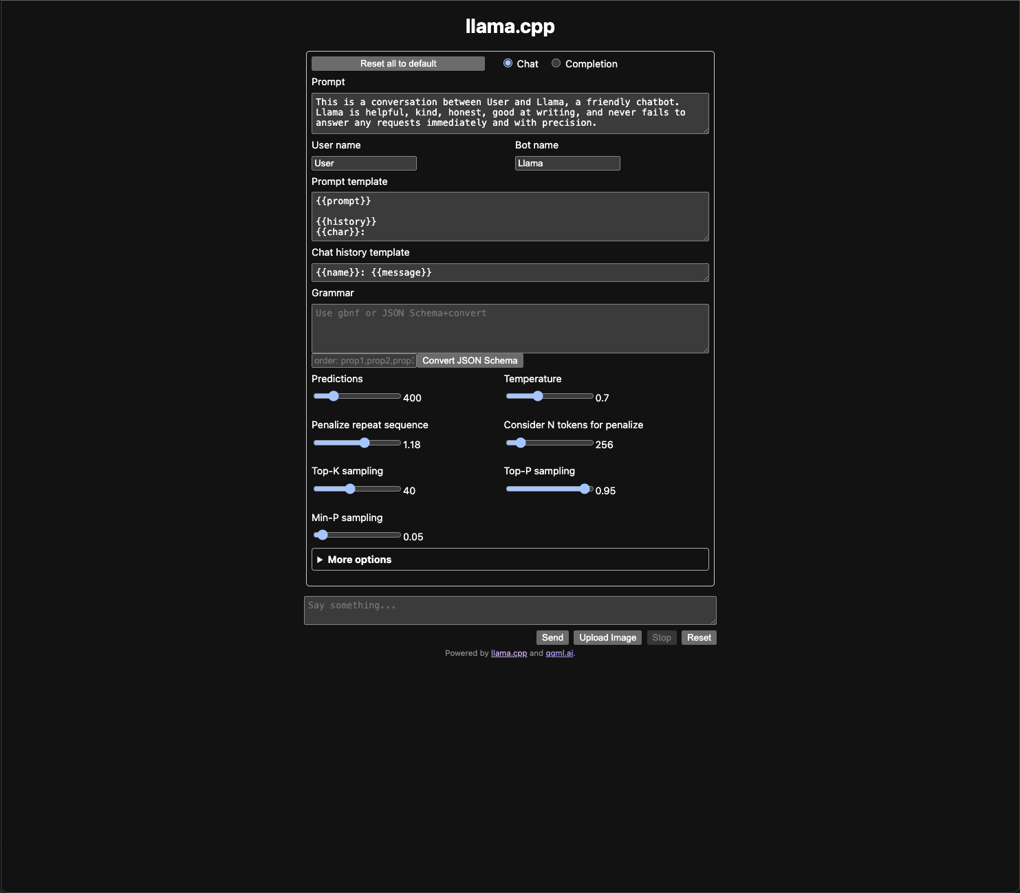Click the Send button
Viewport: 1020px width, 893px height.
pos(552,638)
